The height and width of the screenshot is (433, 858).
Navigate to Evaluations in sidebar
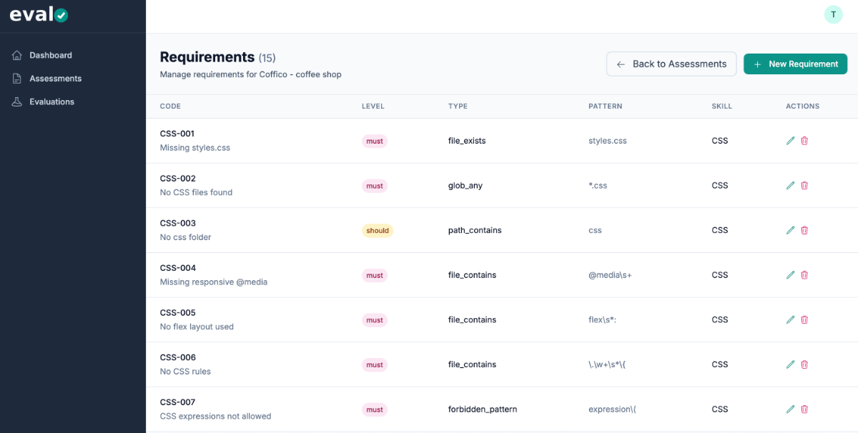[x=51, y=101]
